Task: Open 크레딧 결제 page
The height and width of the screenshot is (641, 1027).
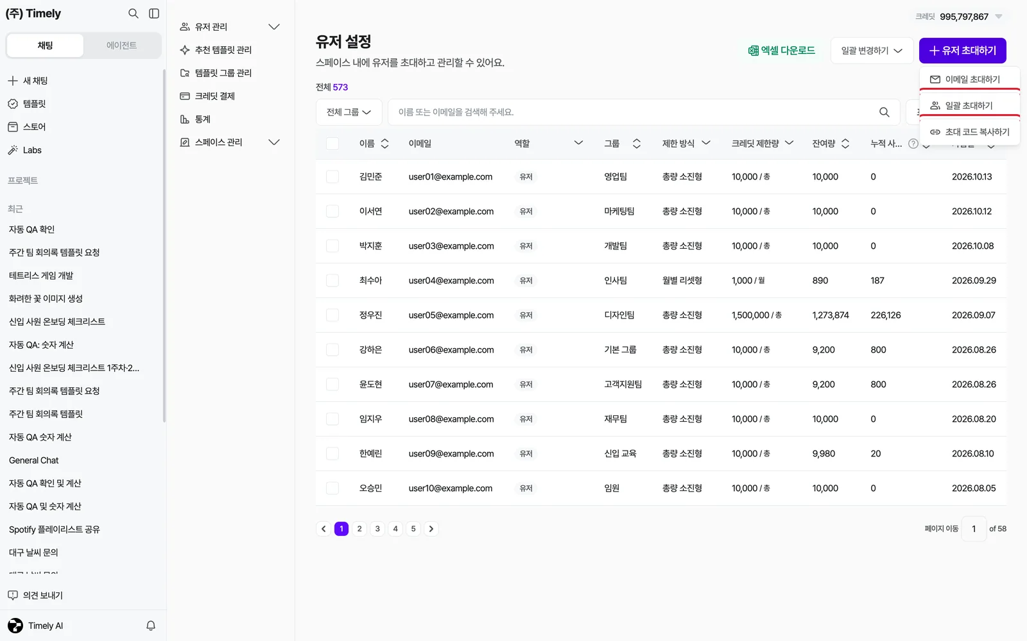Action: click(207, 96)
